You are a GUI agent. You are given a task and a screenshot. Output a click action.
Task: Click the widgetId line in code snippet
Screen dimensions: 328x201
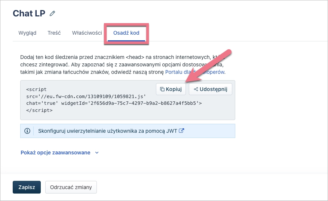(114, 103)
